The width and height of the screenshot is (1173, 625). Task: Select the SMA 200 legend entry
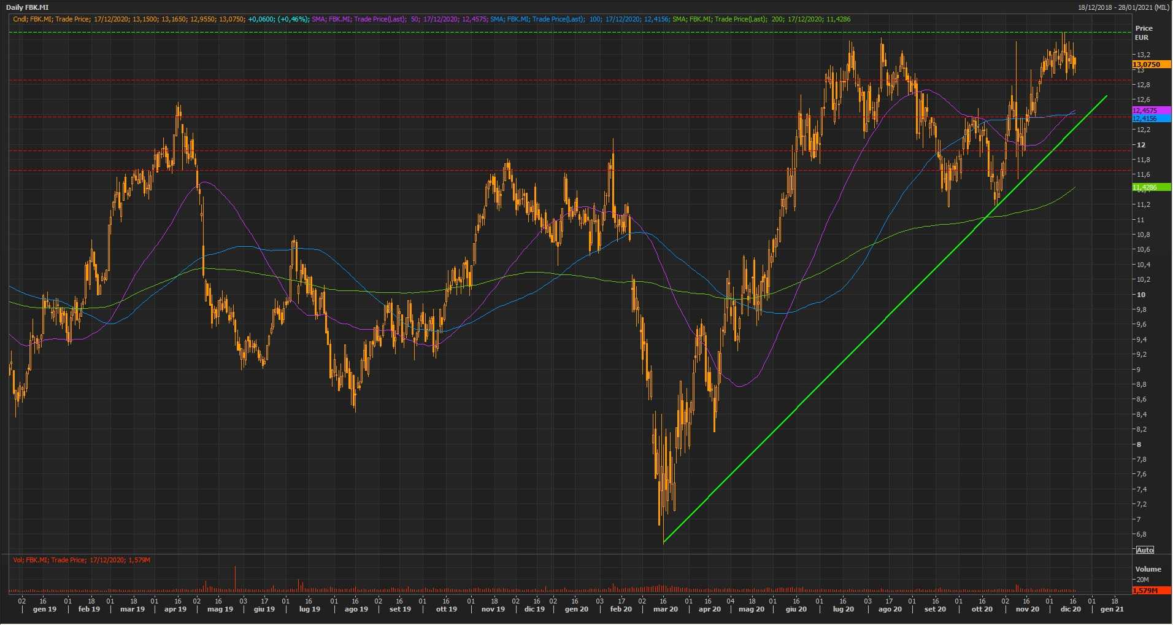761,19
